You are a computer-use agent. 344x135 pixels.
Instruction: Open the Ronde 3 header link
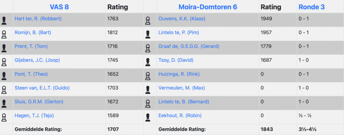pyautogui.click(x=311, y=7)
